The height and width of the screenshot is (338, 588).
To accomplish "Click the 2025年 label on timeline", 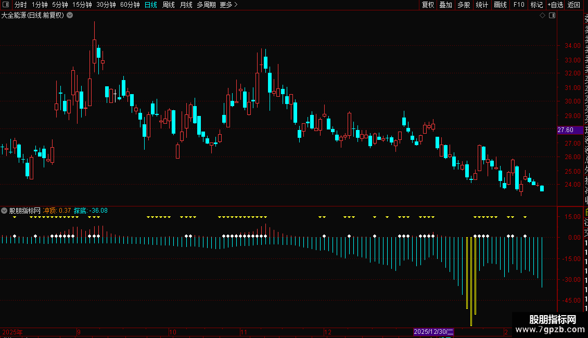I will (12, 332).
